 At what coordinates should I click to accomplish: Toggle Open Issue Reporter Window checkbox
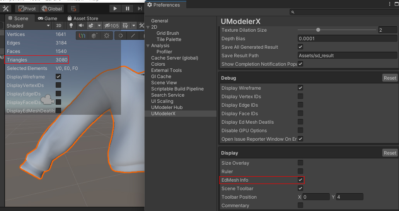coord(300,139)
